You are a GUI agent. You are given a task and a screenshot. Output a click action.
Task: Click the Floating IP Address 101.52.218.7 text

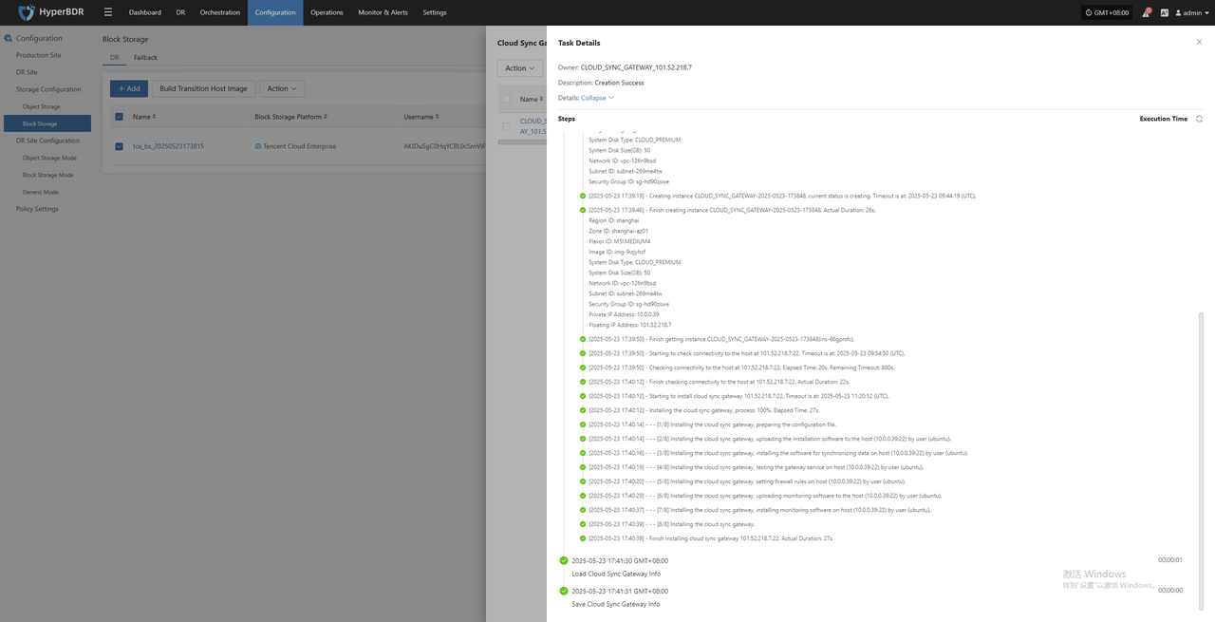click(629, 325)
